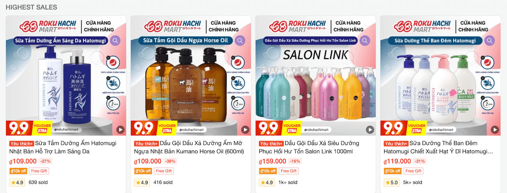507x193 pixels.
Task: Click Free Gift tag on Hatomugi body soap
Action: click(39, 171)
